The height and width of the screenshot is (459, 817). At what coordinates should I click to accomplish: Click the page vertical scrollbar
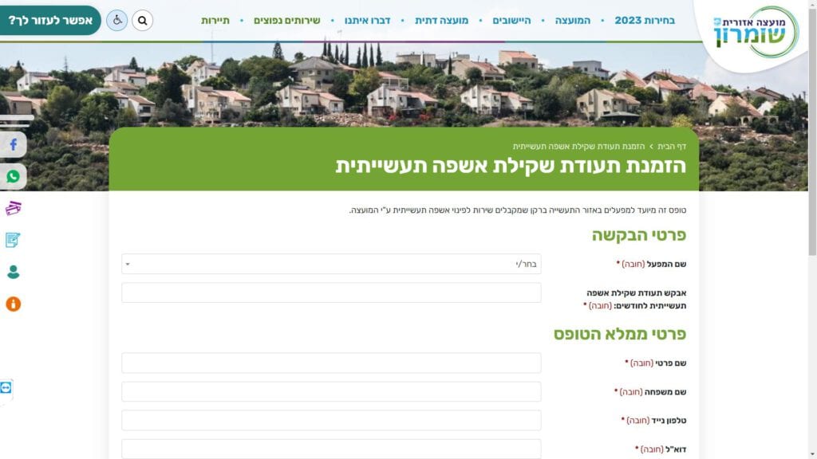812,239
